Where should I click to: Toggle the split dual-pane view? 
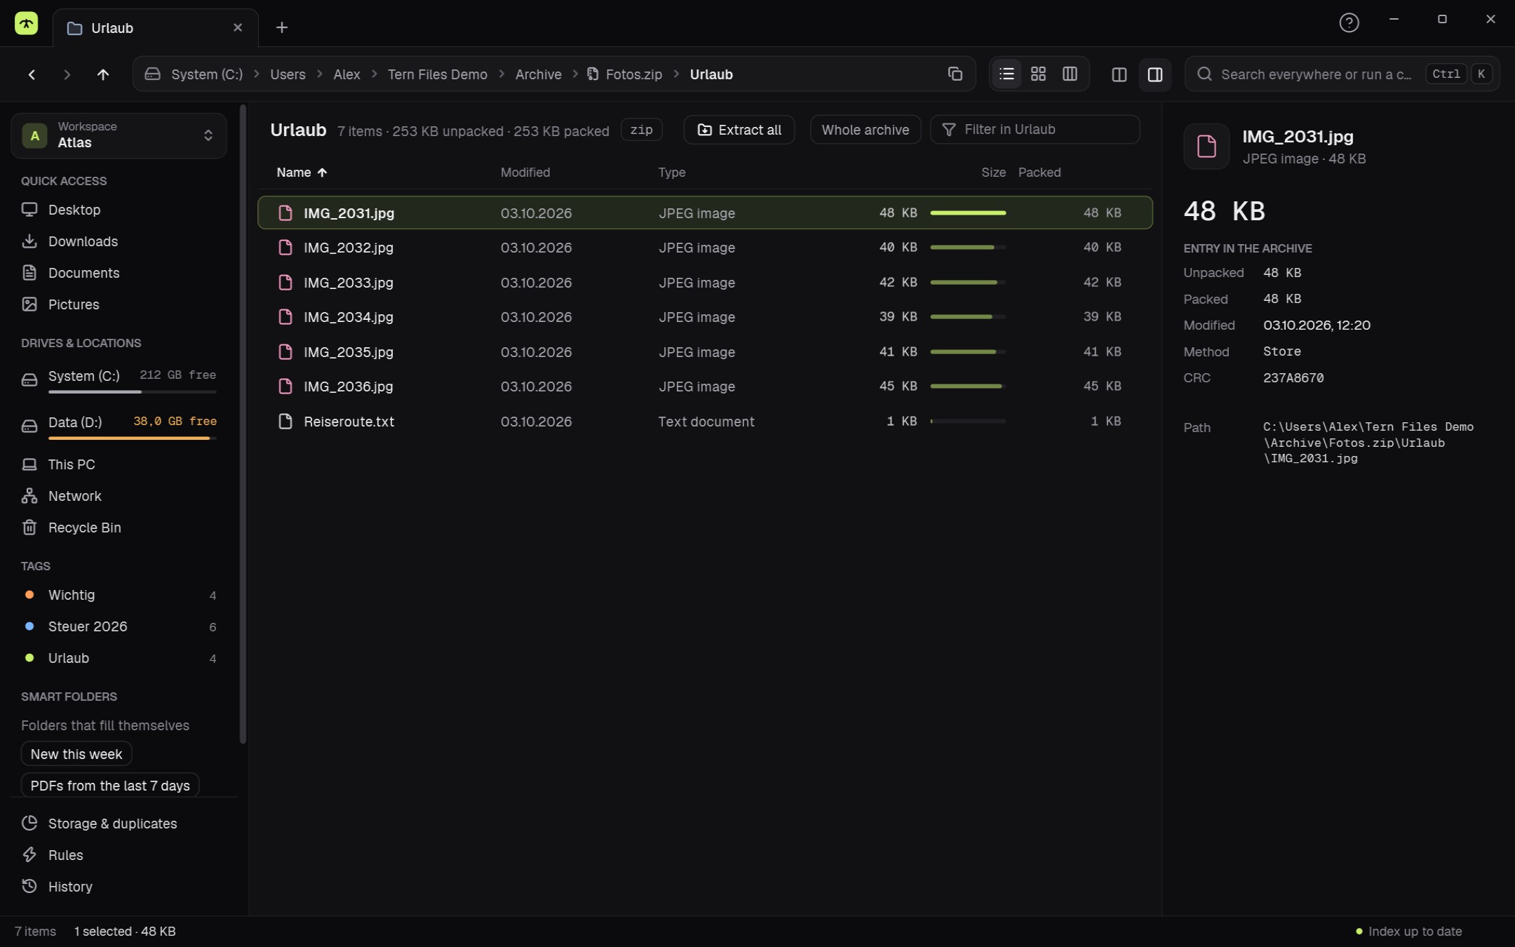pyautogui.click(x=1119, y=74)
